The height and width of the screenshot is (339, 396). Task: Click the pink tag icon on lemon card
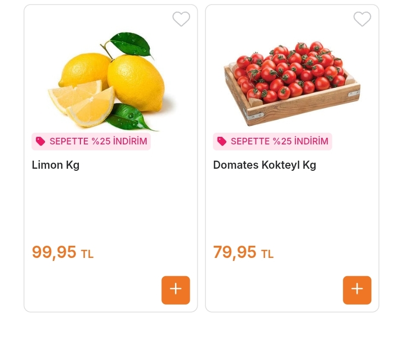click(40, 141)
